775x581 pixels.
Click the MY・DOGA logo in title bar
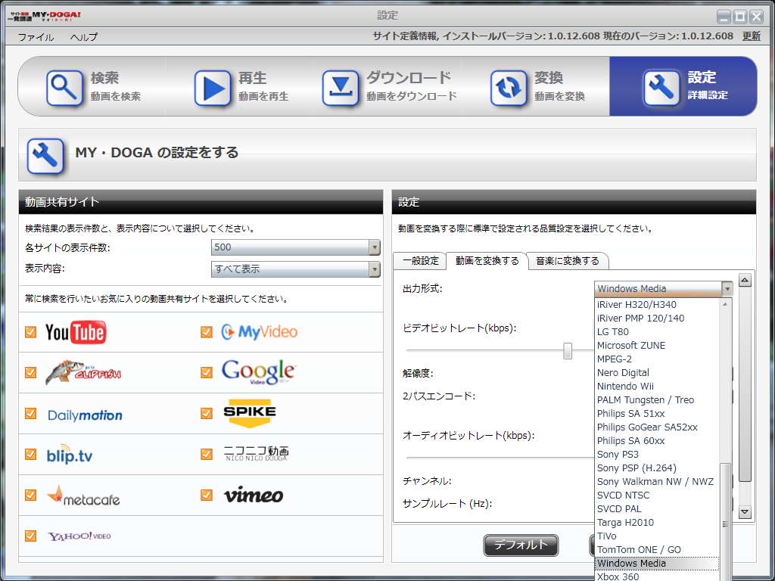(x=43, y=16)
